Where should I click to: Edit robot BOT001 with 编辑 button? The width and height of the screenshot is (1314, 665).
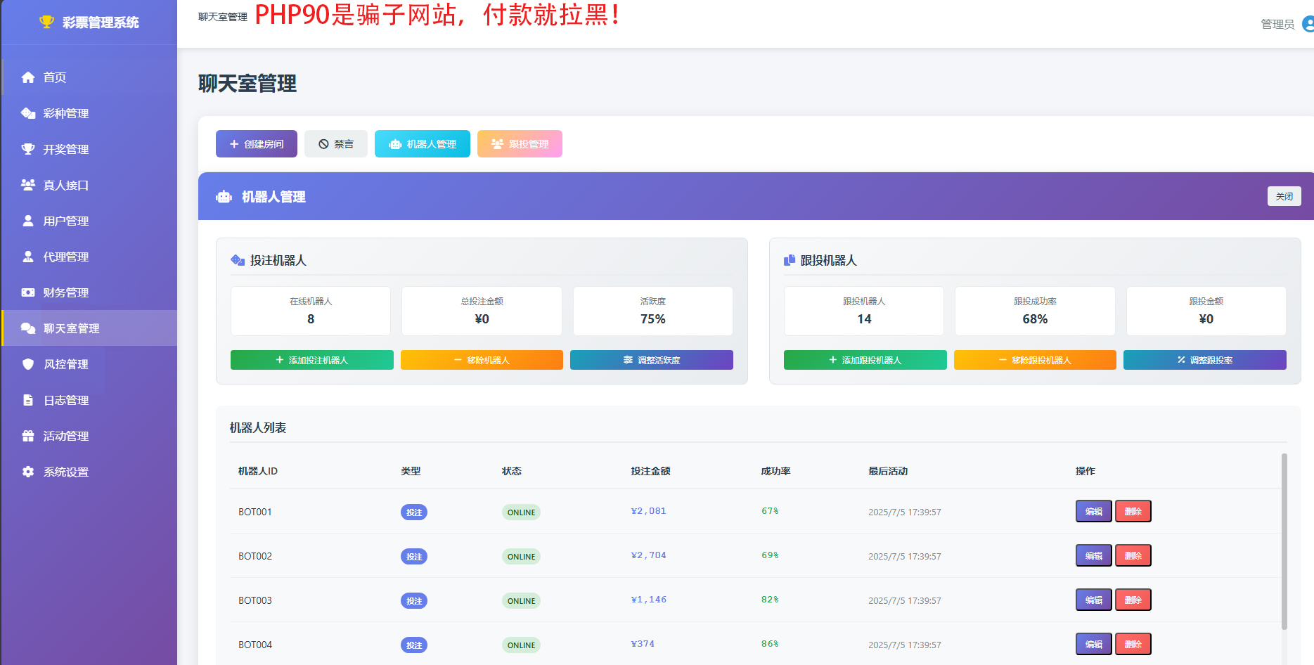click(x=1093, y=511)
